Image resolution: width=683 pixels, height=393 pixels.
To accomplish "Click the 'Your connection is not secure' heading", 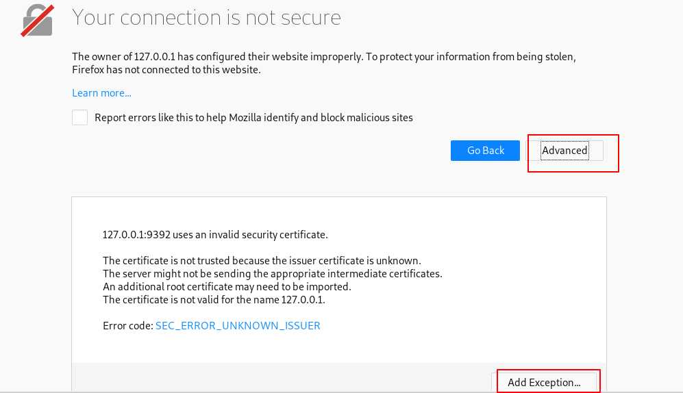I will [206, 18].
